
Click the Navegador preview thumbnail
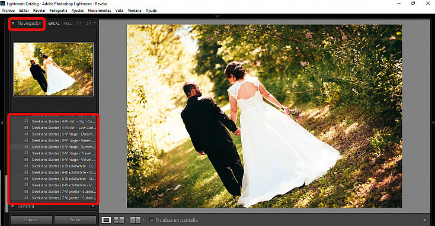(x=53, y=69)
